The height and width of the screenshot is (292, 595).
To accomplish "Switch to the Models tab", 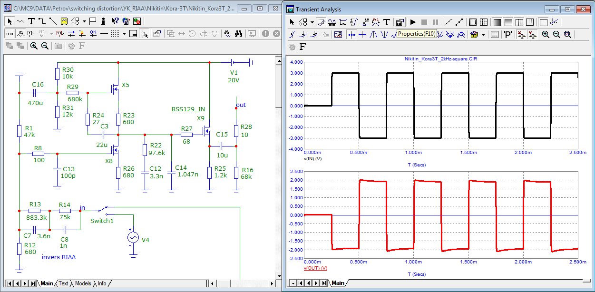I will pyautogui.click(x=83, y=283).
